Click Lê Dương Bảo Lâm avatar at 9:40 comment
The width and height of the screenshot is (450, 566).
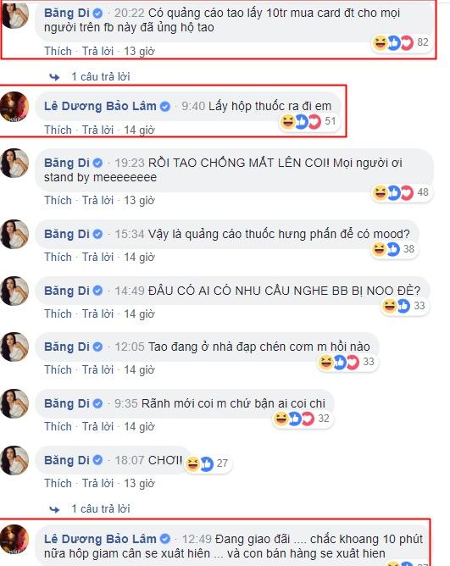point(14,107)
